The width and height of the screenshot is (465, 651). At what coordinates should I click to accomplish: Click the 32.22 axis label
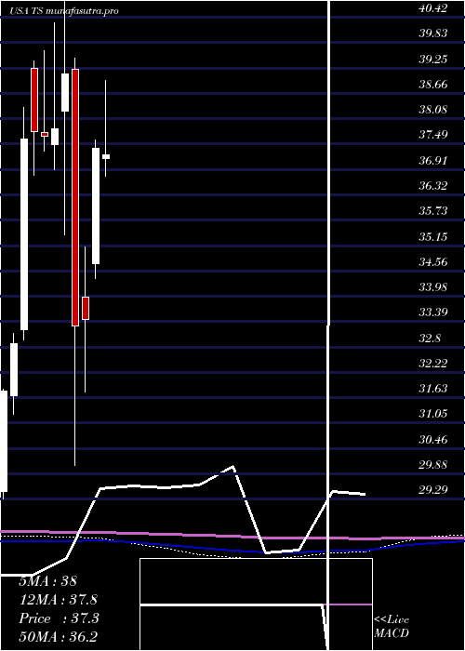[433, 364]
